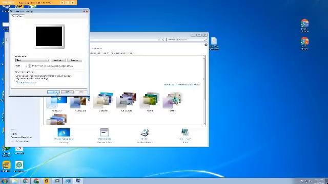Open Taskbar and Start Menu link in sidebar
Viewport: 328px width, 184px height.
[x=21, y=137]
